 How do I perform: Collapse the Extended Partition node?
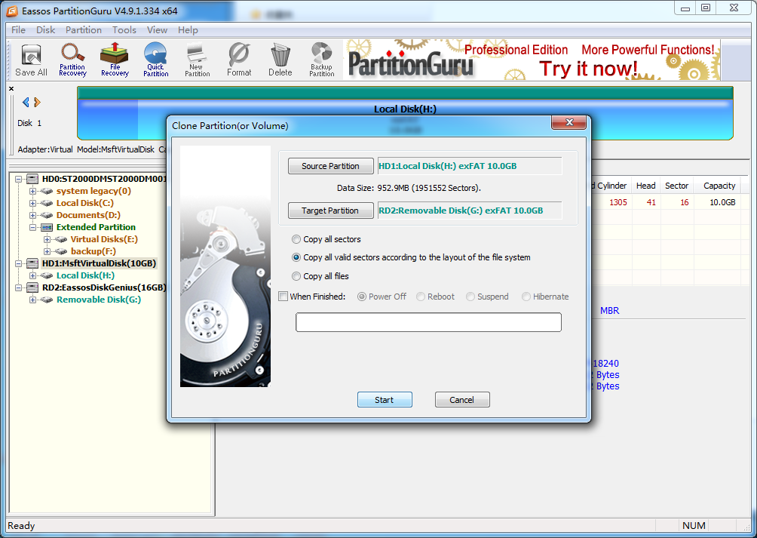33,227
